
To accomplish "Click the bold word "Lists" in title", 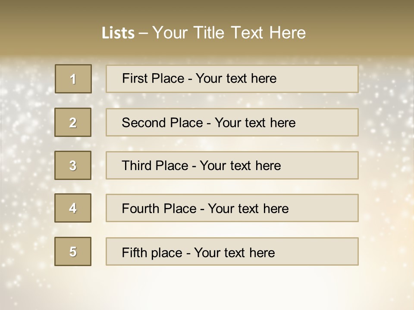I will [118, 33].
